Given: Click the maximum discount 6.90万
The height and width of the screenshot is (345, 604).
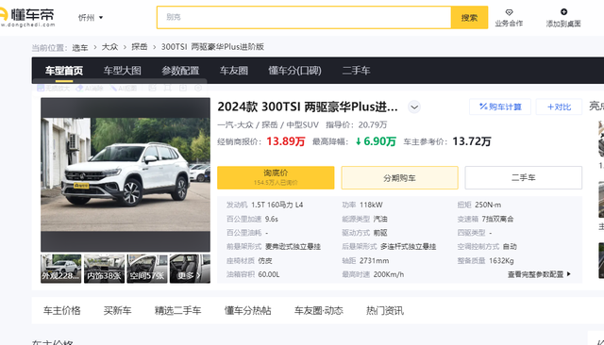Looking at the screenshot, I should pyautogui.click(x=379, y=141).
